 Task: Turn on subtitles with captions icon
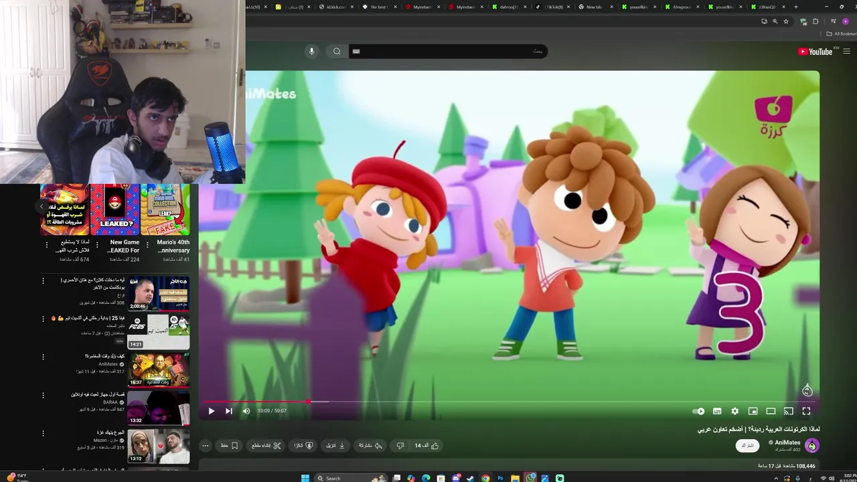717,411
